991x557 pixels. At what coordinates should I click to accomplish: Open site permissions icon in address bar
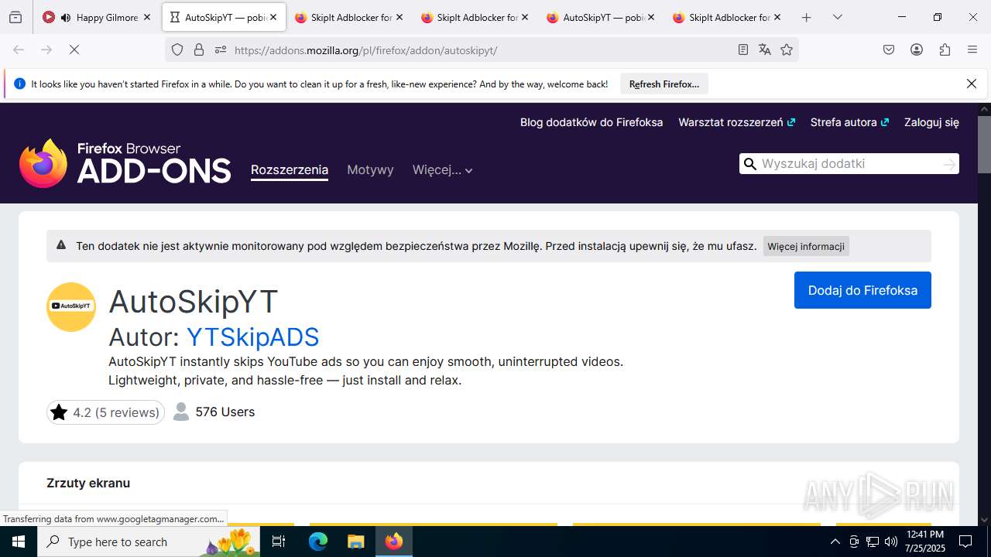click(221, 50)
